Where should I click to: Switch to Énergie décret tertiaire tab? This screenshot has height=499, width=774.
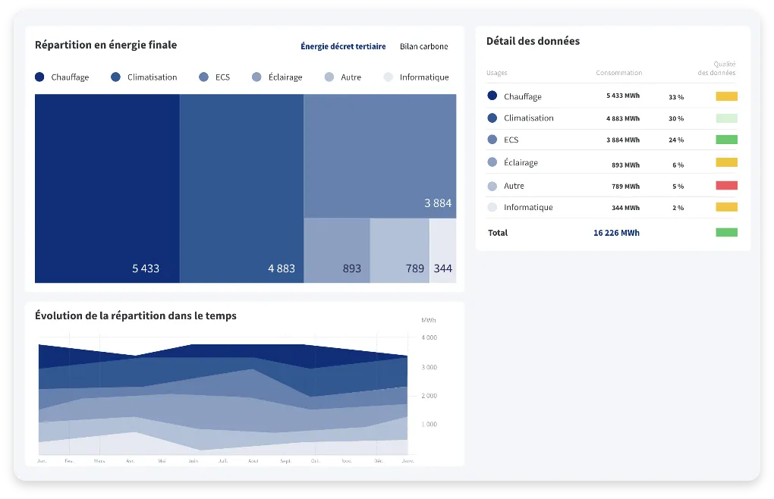pos(343,47)
